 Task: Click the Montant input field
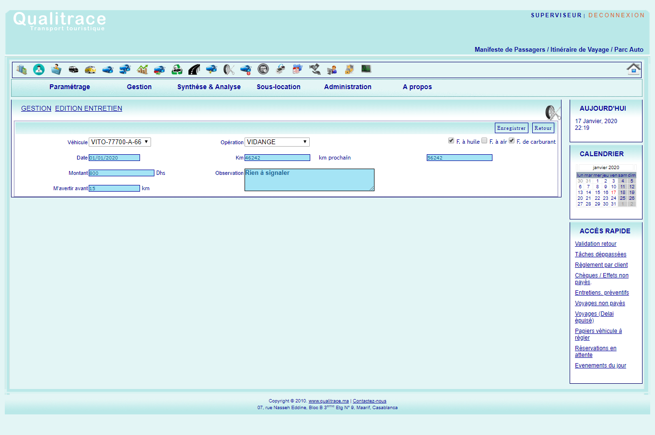[x=121, y=173]
